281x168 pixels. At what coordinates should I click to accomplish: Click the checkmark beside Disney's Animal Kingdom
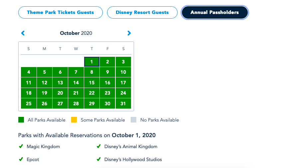pos(99,146)
